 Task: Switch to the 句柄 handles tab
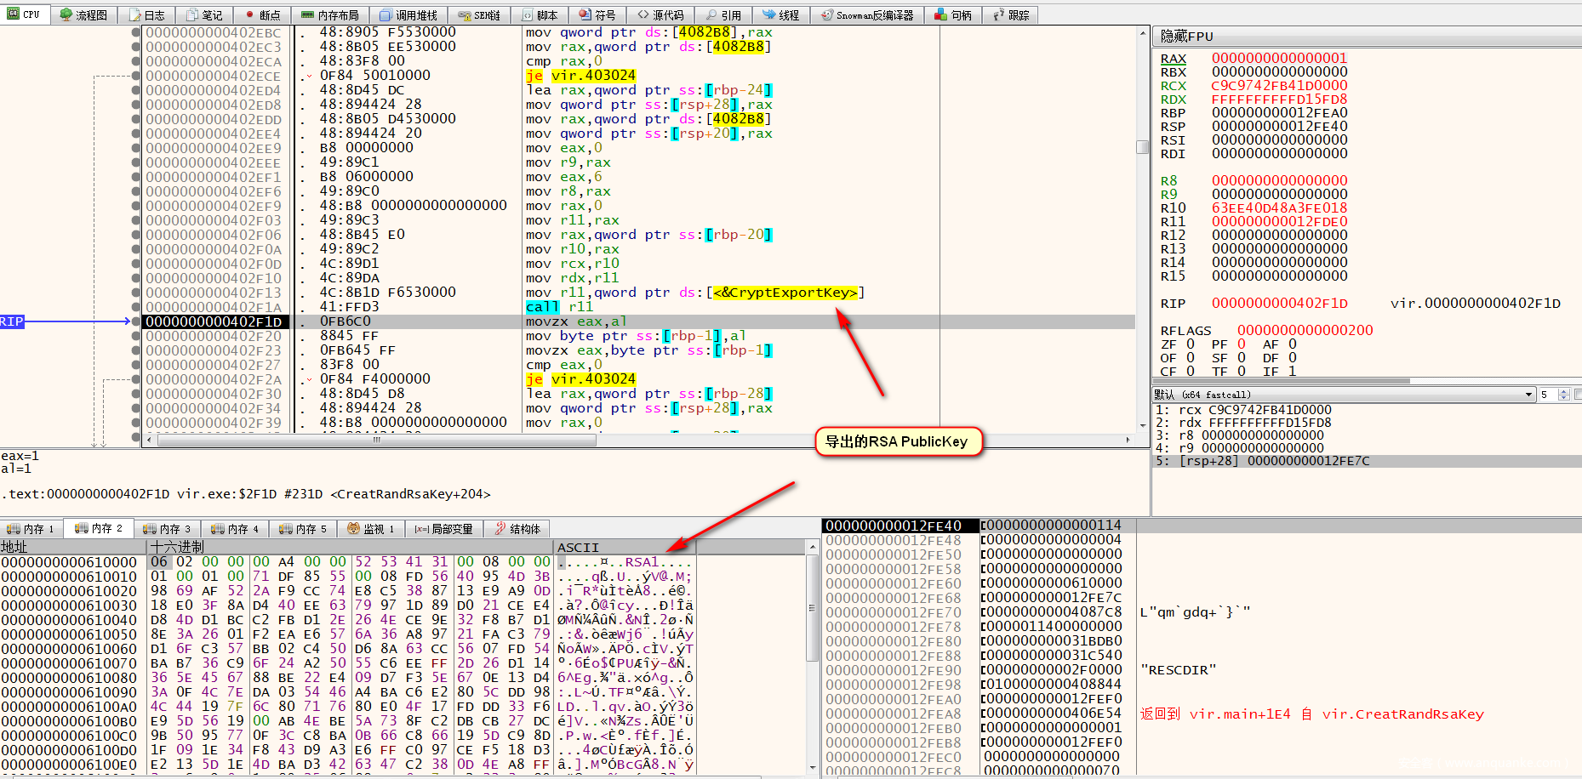coord(953,15)
